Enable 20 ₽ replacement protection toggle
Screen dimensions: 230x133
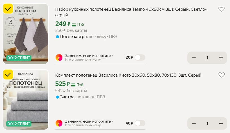(x=140, y=57)
